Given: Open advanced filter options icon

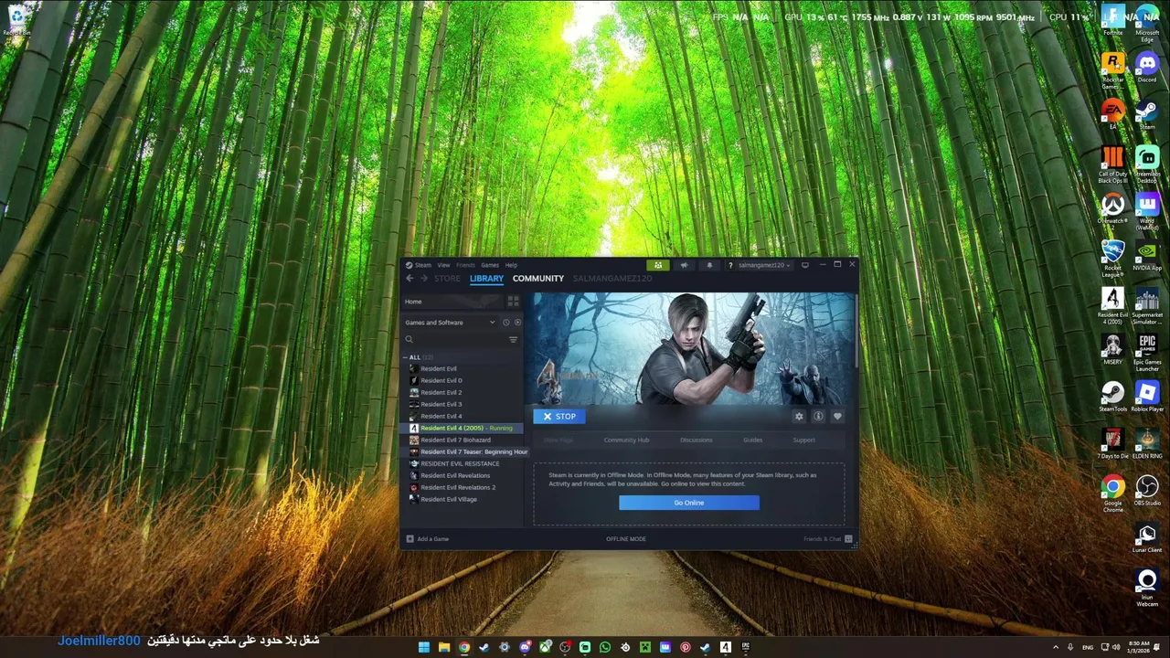Looking at the screenshot, I should point(513,339).
